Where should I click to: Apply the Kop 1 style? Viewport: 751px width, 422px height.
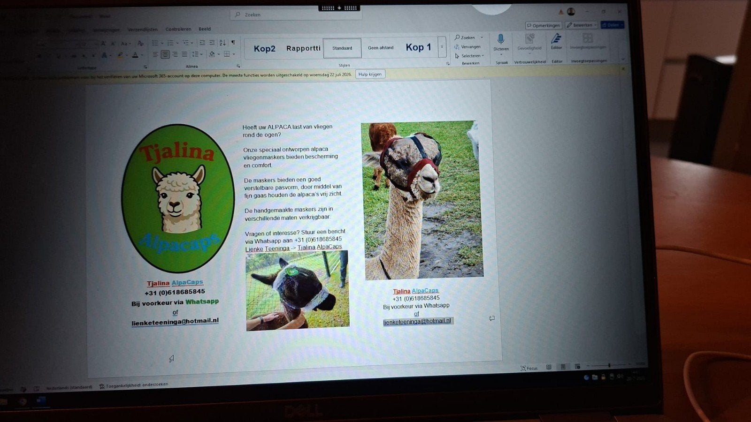pyautogui.click(x=418, y=47)
